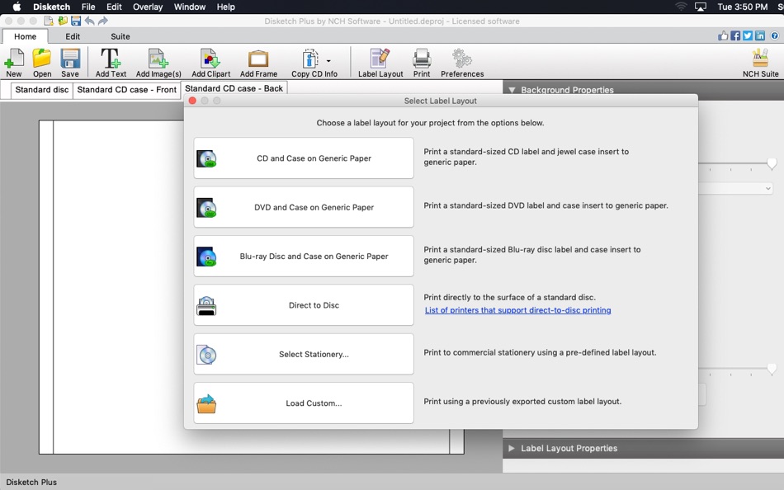The image size is (784, 490).
Task: Open the File menu
Action: coord(88,7)
